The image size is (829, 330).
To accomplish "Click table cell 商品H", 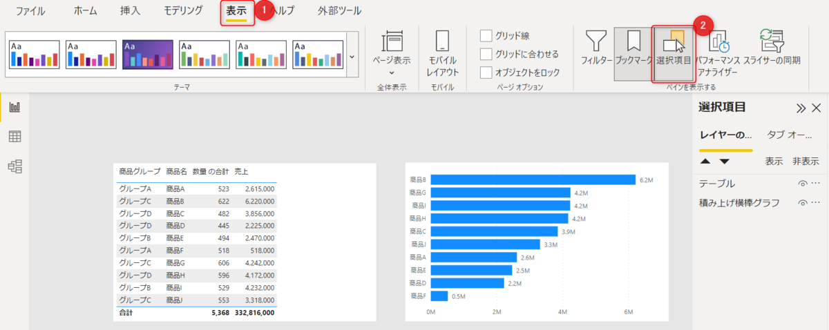I will [175, 275].
